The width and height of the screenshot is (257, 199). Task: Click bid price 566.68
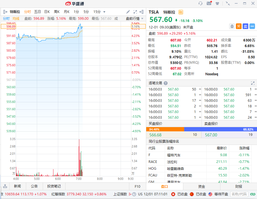155,135
